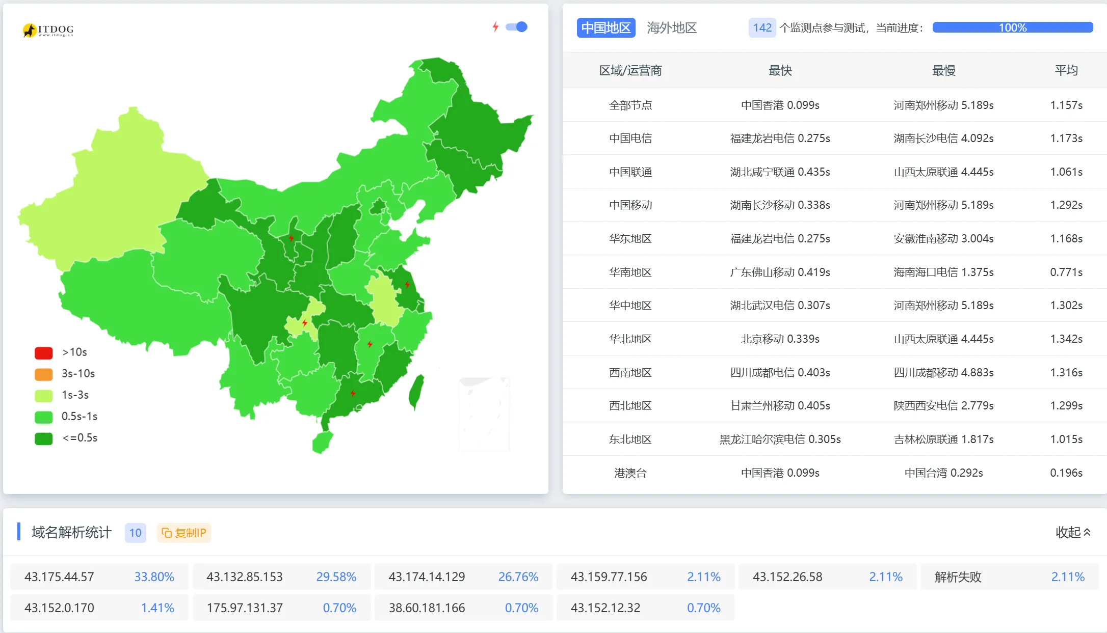Click the 10 resolved IP count badge

[135, 533]
